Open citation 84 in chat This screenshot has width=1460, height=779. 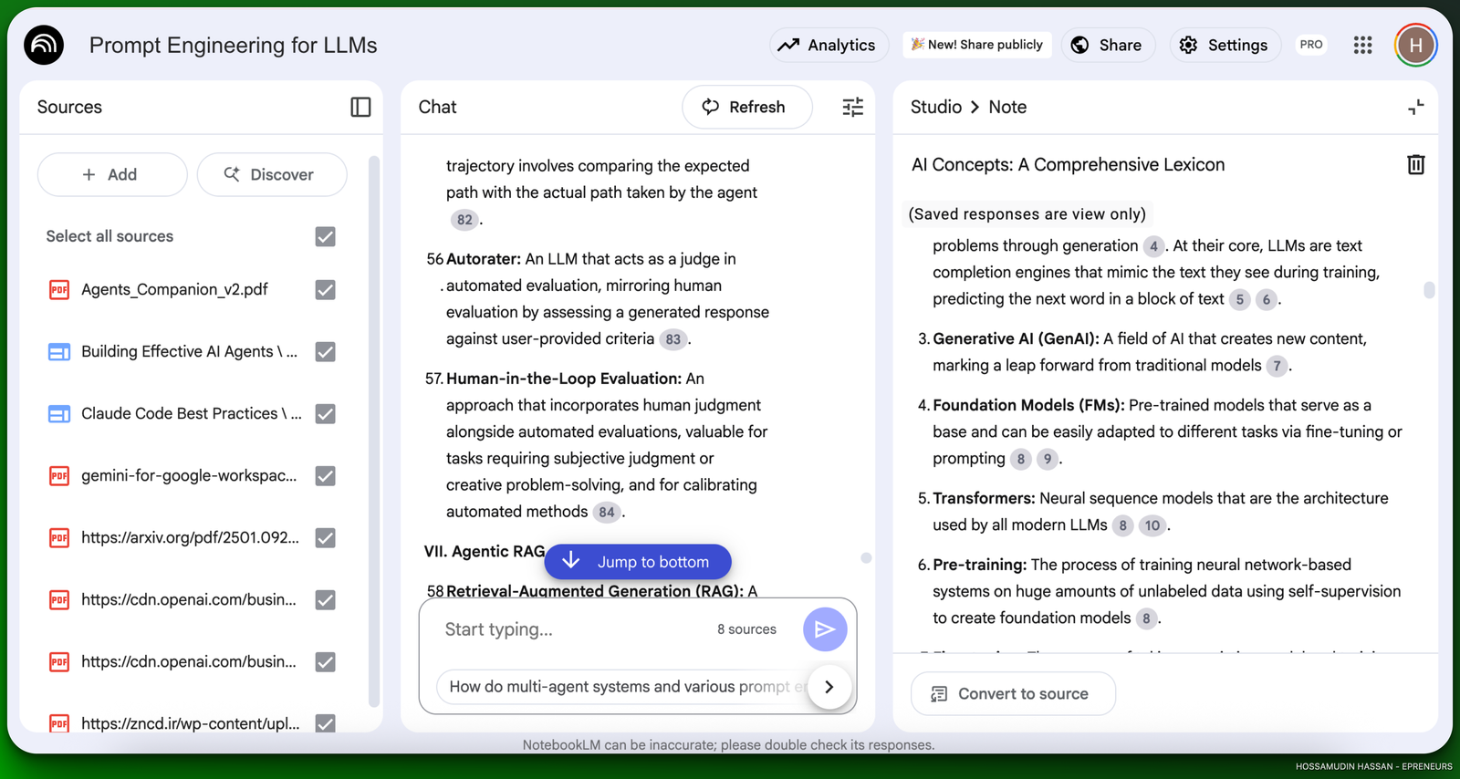[x=606, y=513]
